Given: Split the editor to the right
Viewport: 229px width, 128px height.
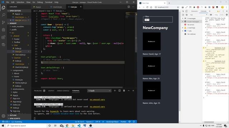Looking at the screenshot, I should (129, 7).
